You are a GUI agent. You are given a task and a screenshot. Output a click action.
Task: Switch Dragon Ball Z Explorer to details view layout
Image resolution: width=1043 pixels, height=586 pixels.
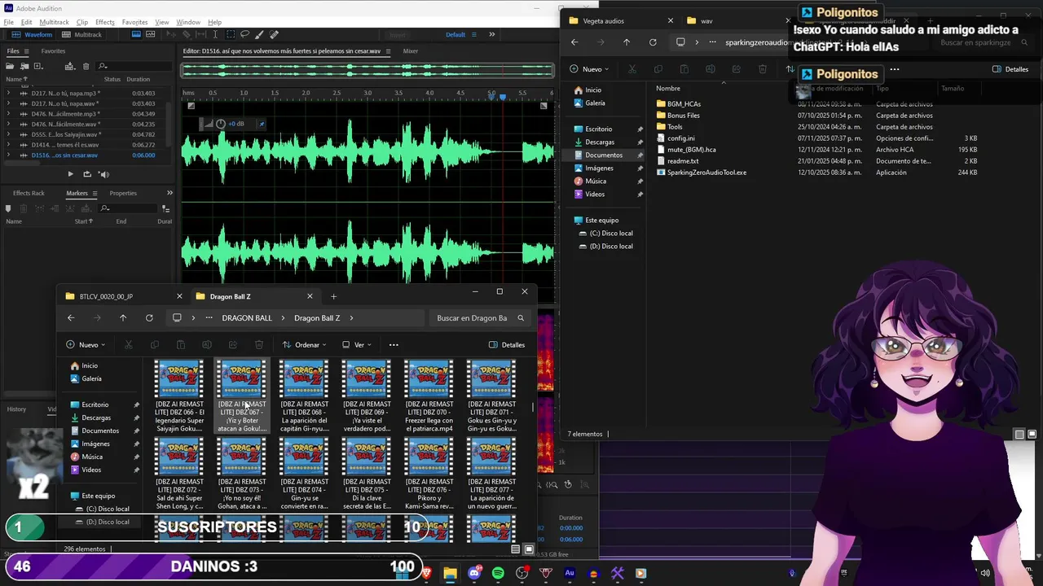click(x=516, y=549)
